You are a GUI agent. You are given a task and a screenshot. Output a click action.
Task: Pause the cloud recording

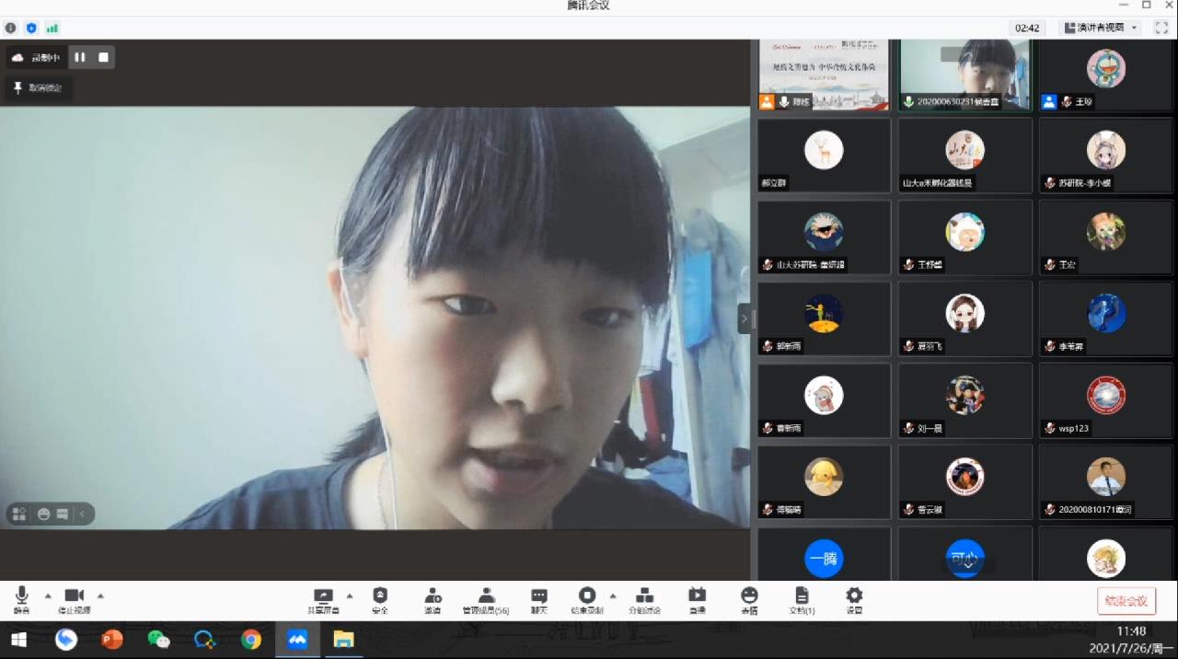coord(80,57)
